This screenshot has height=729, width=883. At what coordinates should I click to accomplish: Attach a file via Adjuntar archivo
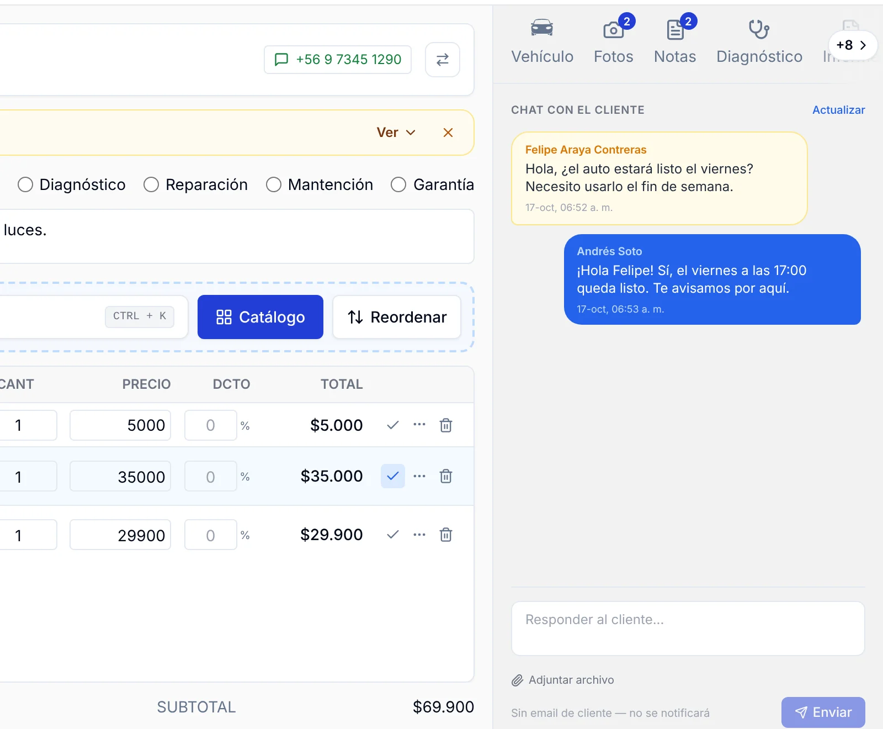563,680
